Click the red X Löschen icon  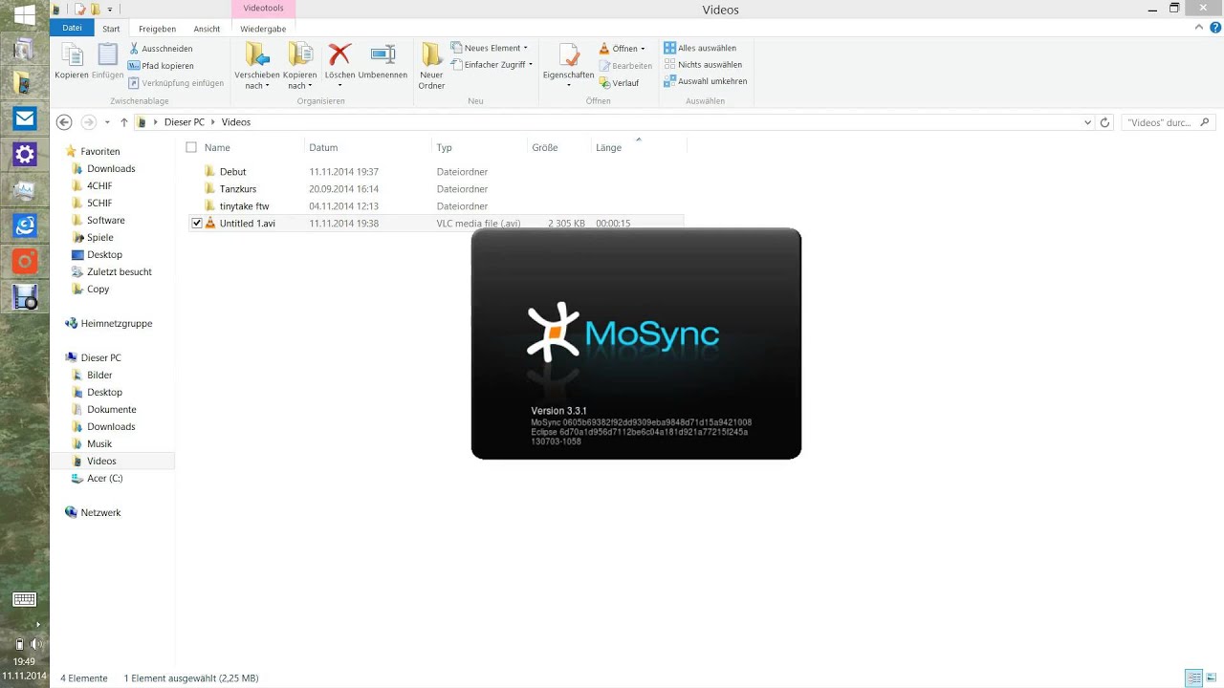[339, 54]
